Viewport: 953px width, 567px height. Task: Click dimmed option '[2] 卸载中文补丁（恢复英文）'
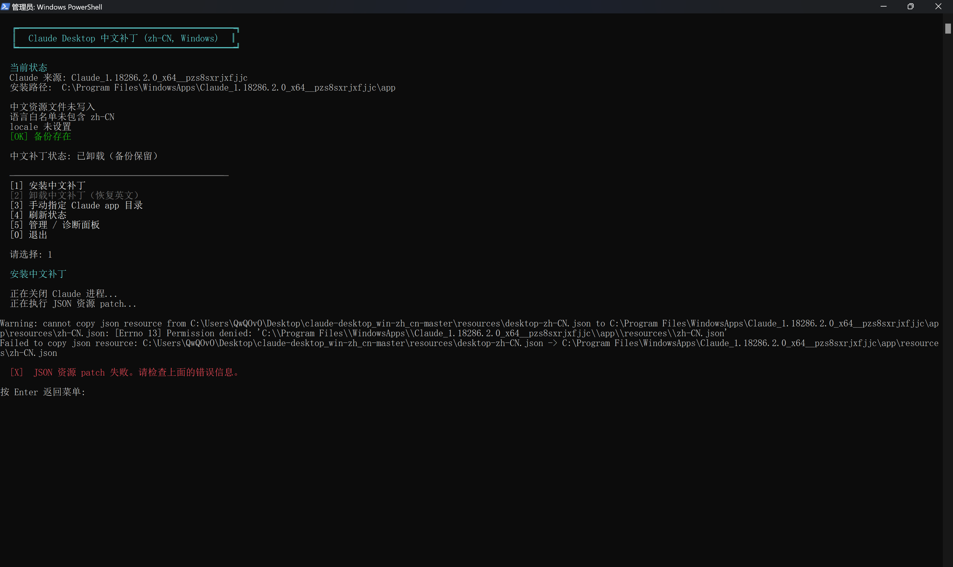74,195
